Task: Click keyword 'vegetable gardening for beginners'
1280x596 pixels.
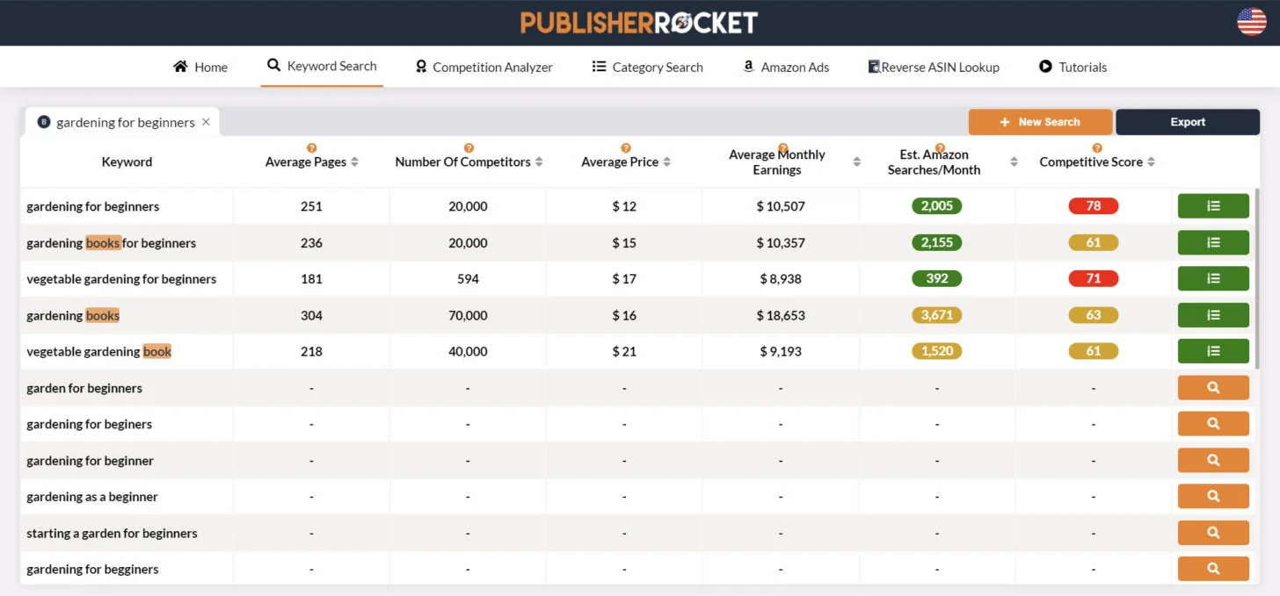Action: (121, 279)
